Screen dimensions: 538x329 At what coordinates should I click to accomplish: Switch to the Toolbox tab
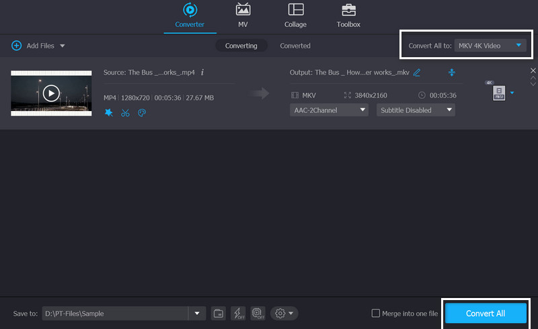(x=348, y=16)
